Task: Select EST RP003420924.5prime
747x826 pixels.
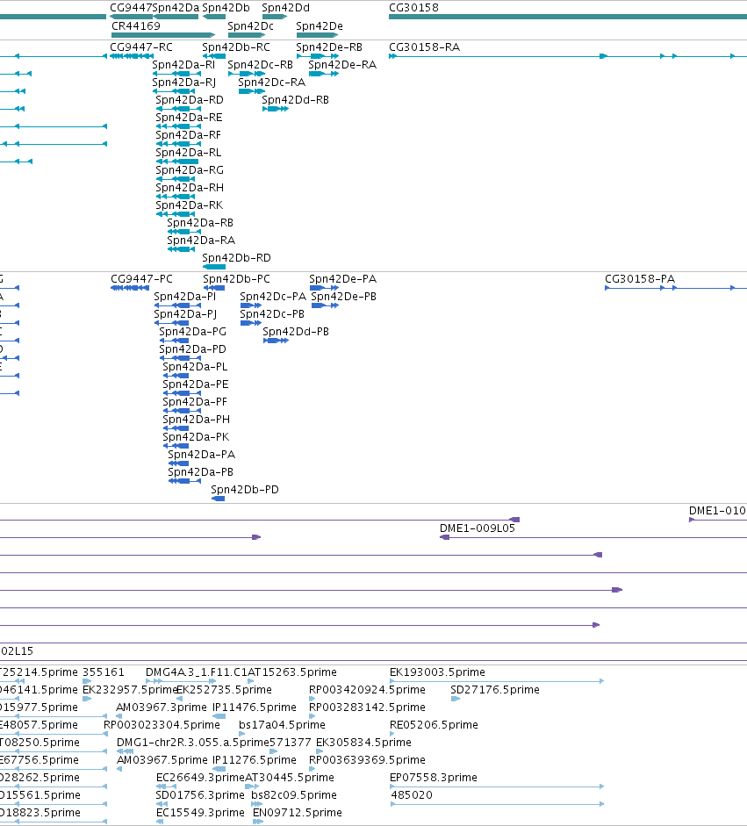Action: coord(367,690)
